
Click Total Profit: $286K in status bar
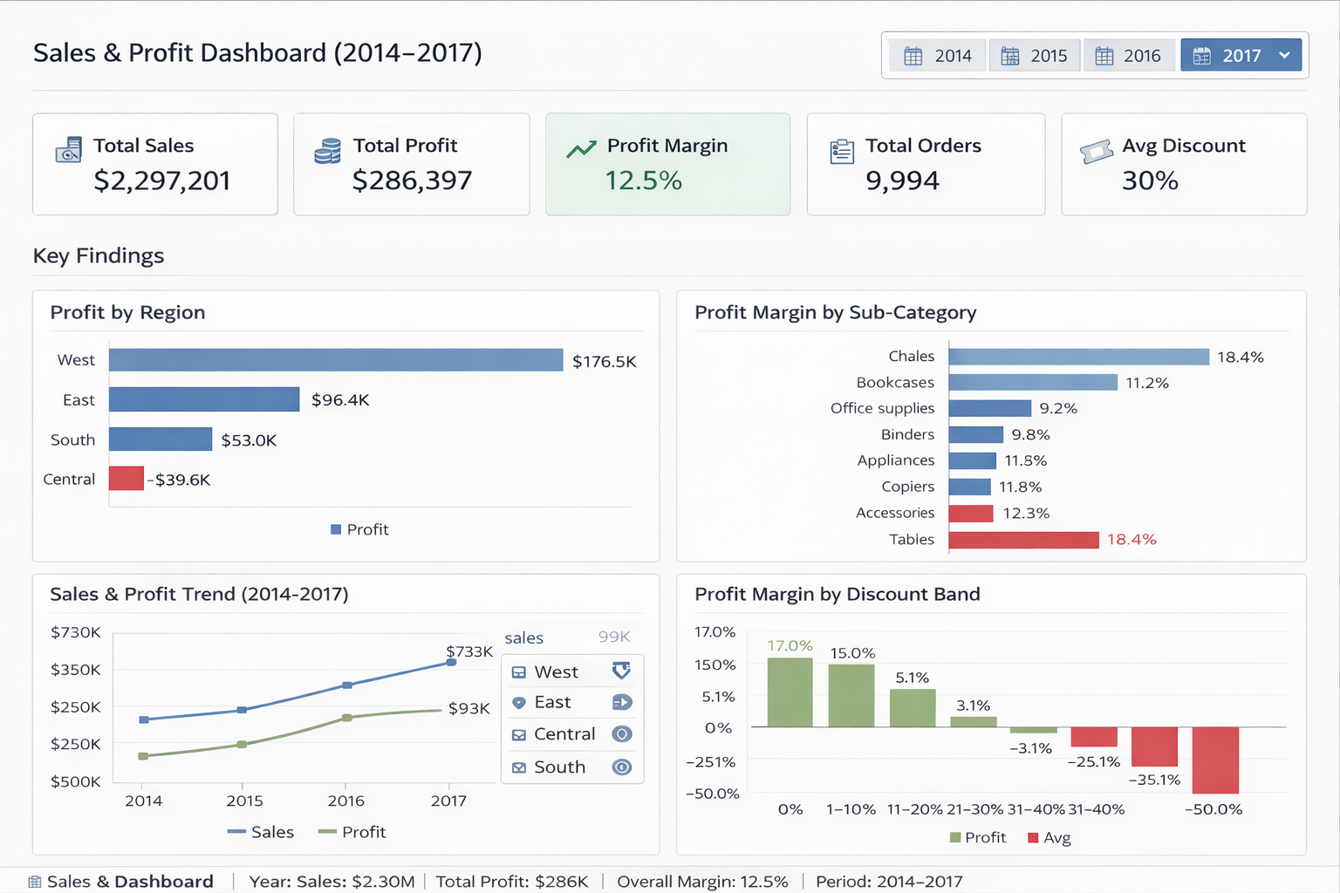[512, 882]
